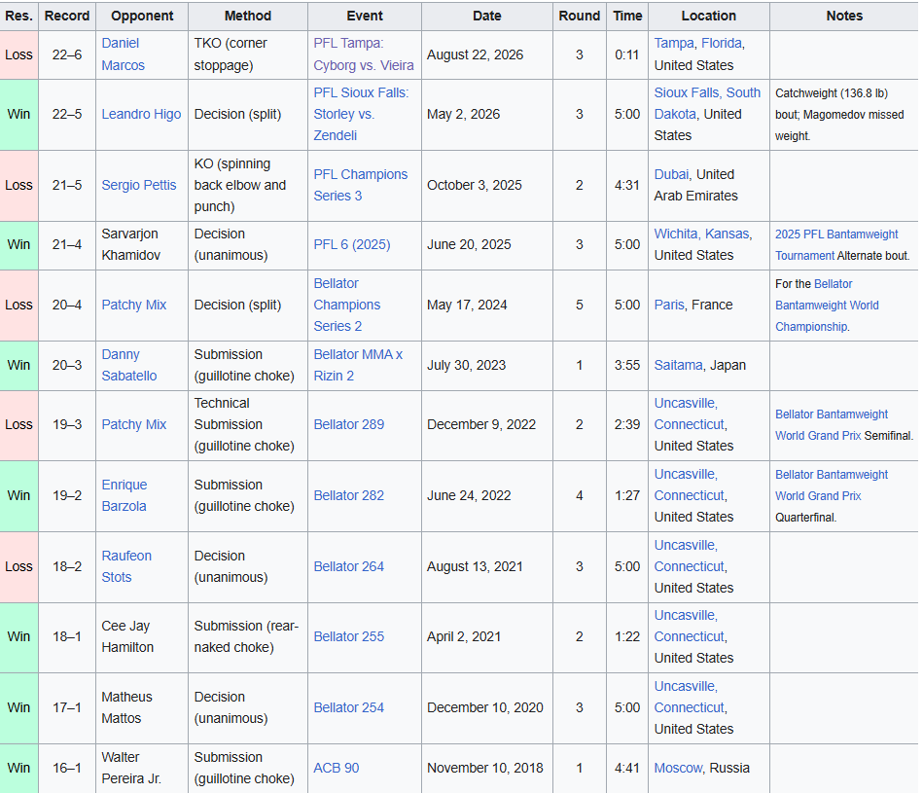Open the Daniel Marcos opponent link
The width and height of the screenshot is (923, 793).
pos(123,54)
